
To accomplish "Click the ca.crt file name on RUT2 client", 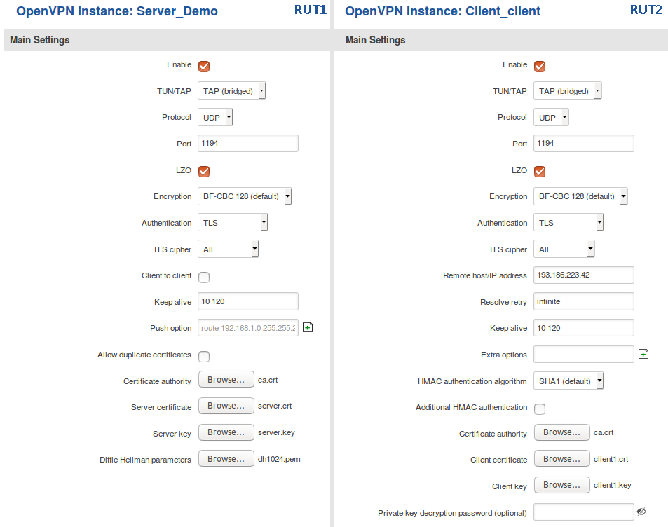I will (604, 433).
